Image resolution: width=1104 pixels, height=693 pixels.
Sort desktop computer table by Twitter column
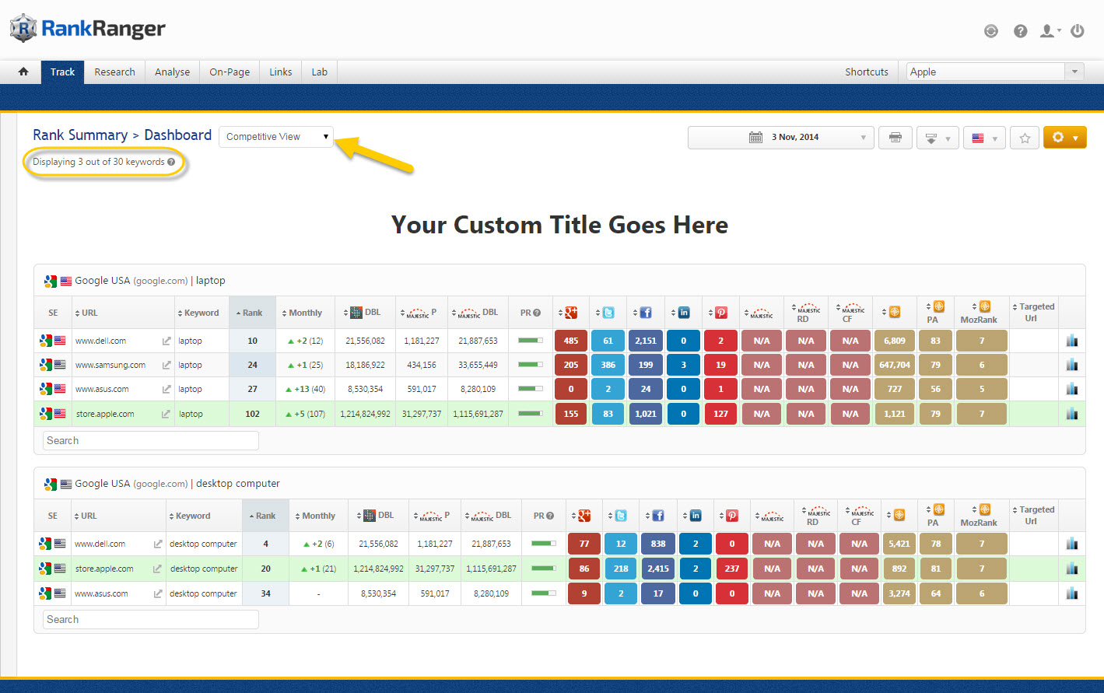tap(620, 516)
